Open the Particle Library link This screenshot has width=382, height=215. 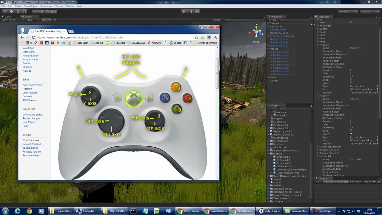pos(30,56)
